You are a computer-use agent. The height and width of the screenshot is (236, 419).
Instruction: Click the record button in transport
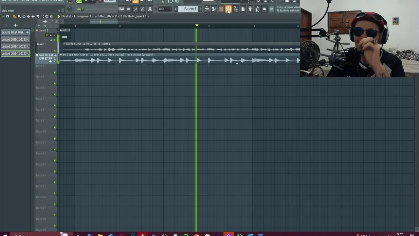pyautogui.click(x=100, y=1)
